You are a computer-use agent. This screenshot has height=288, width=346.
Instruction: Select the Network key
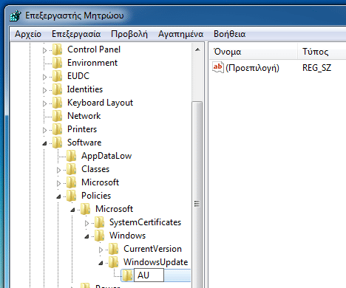pos(84,116)
